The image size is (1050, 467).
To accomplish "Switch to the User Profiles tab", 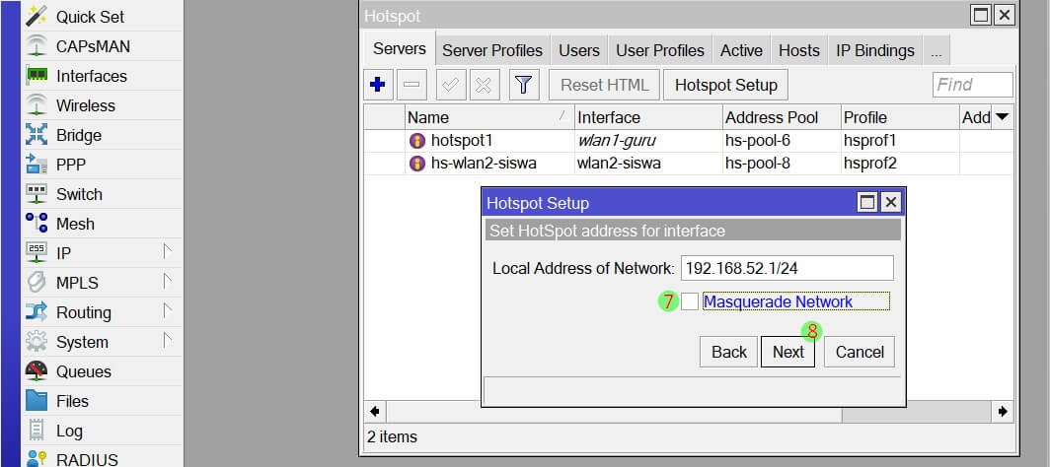I will [x=660, y=50].
